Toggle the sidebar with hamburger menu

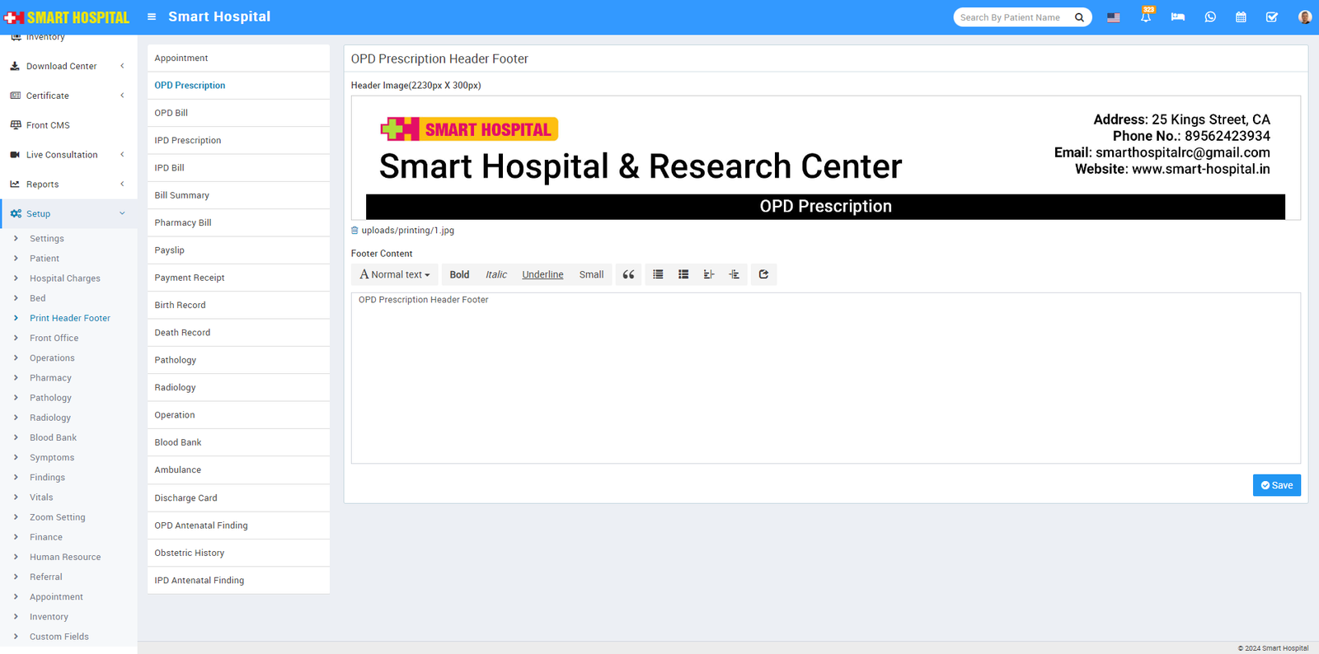coord(152,16)
